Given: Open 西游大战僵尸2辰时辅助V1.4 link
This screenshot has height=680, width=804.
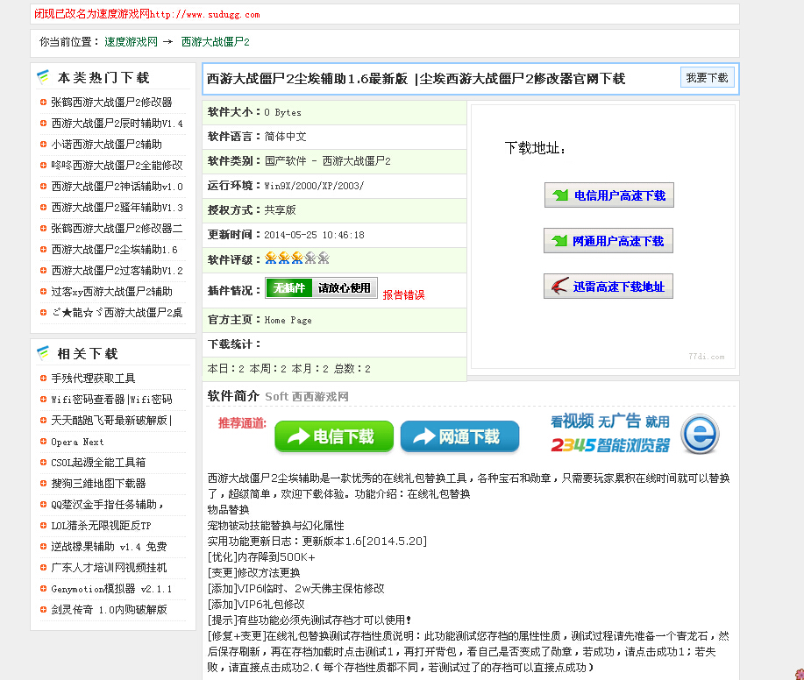Looking at the screenshot, I should click(117, 124).
